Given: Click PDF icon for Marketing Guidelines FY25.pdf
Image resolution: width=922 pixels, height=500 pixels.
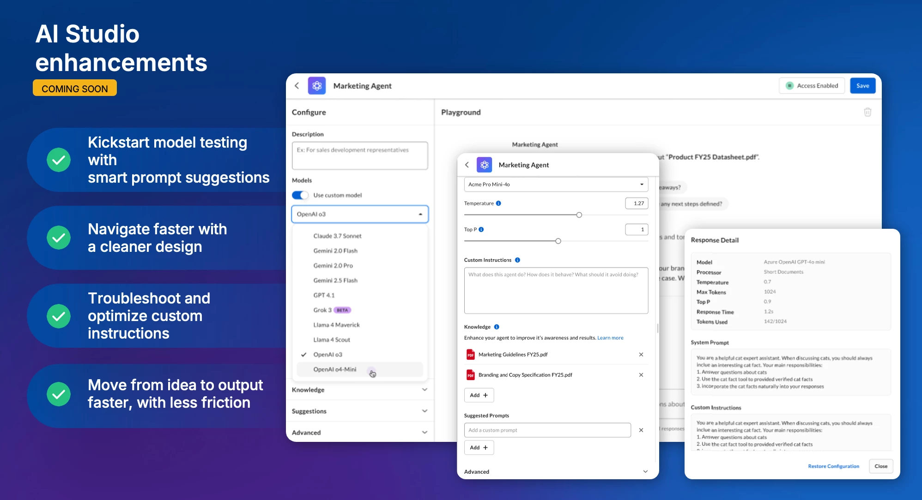Looking at the screenshot, I should pos(470,355).
